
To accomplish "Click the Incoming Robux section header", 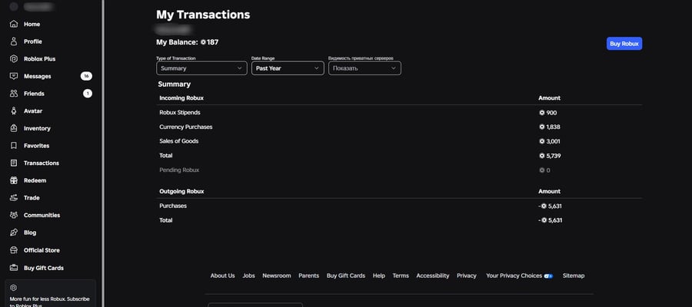I will 181,98.
